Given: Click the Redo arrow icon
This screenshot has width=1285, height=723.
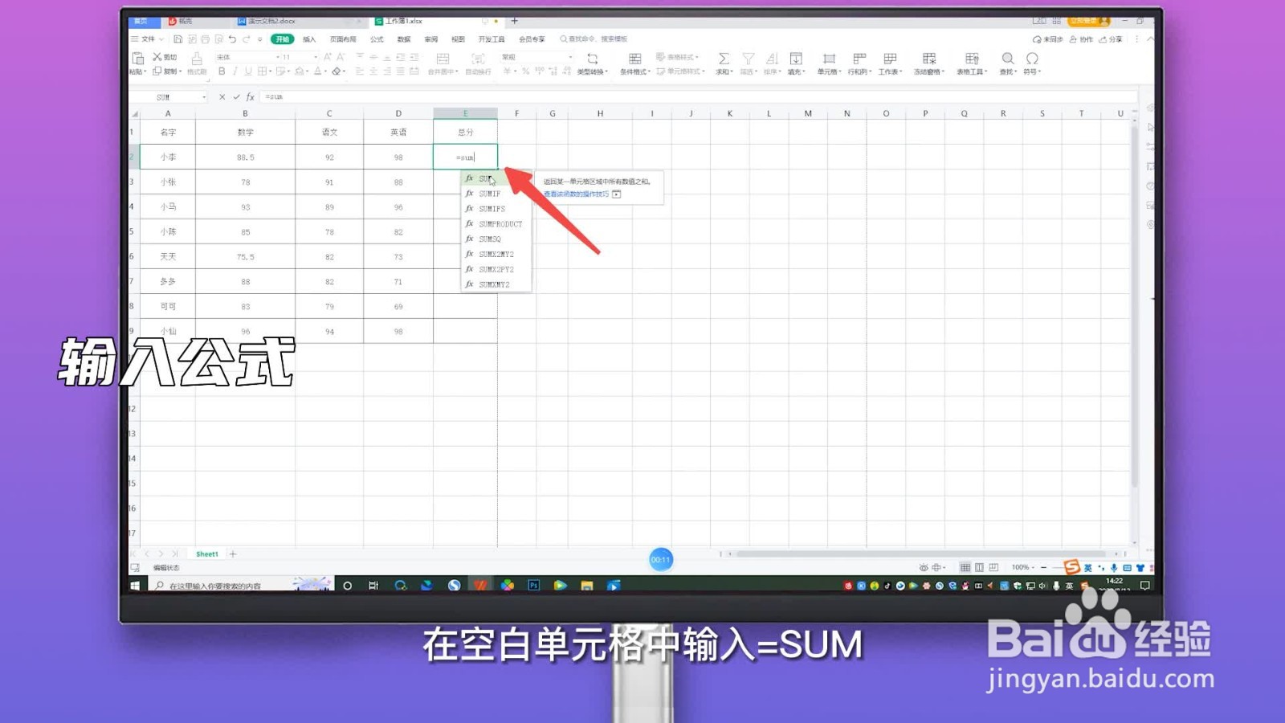Looking at the screenshot, I should click(246, 39).
